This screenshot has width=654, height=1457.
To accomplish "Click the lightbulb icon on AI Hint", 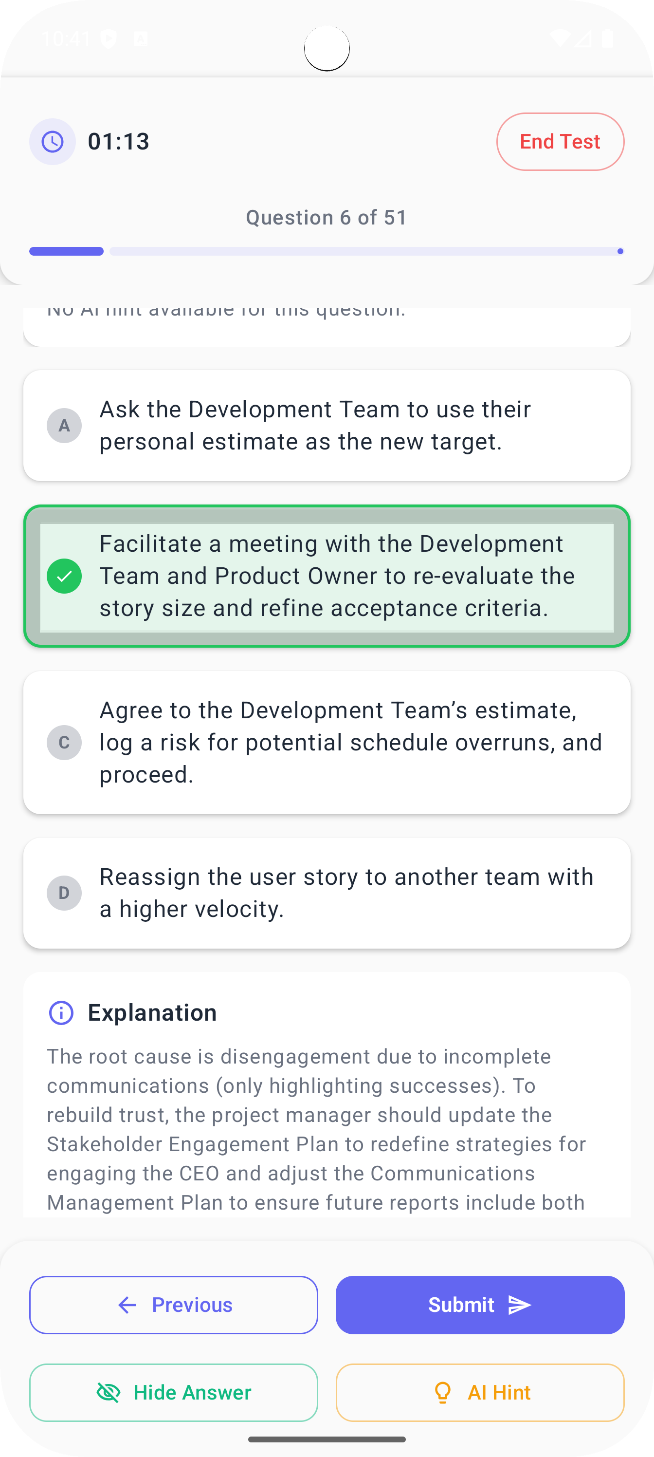I will (443, 1393).
